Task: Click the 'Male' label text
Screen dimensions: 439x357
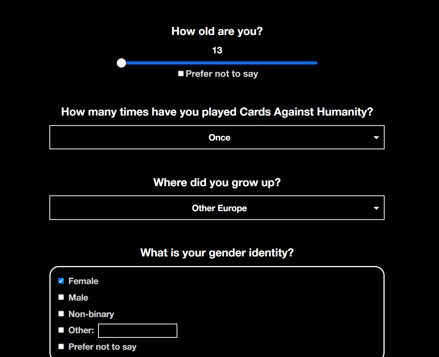Action: click(78, 297)
